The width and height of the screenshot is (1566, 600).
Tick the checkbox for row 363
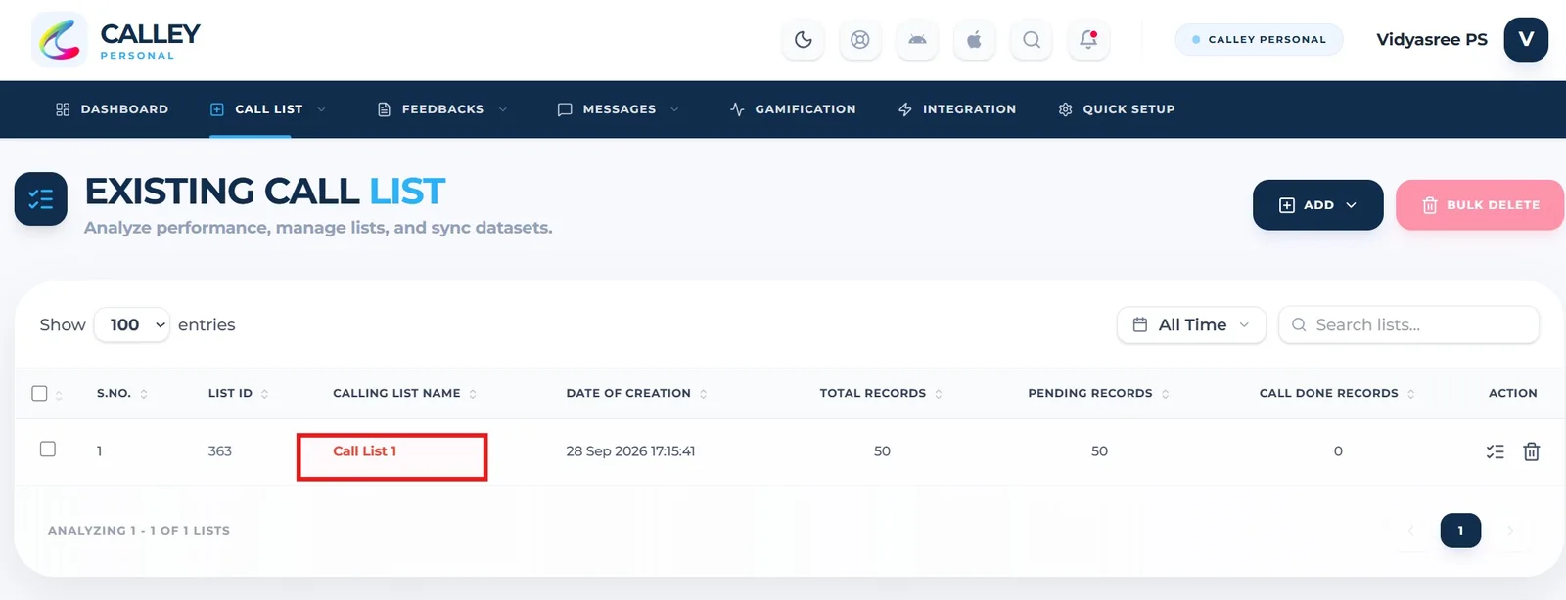[x=48, y=450]
